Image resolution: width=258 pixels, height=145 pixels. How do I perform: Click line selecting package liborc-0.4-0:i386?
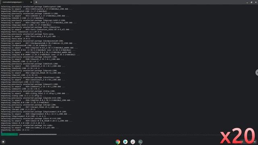(x=31, y=118)
